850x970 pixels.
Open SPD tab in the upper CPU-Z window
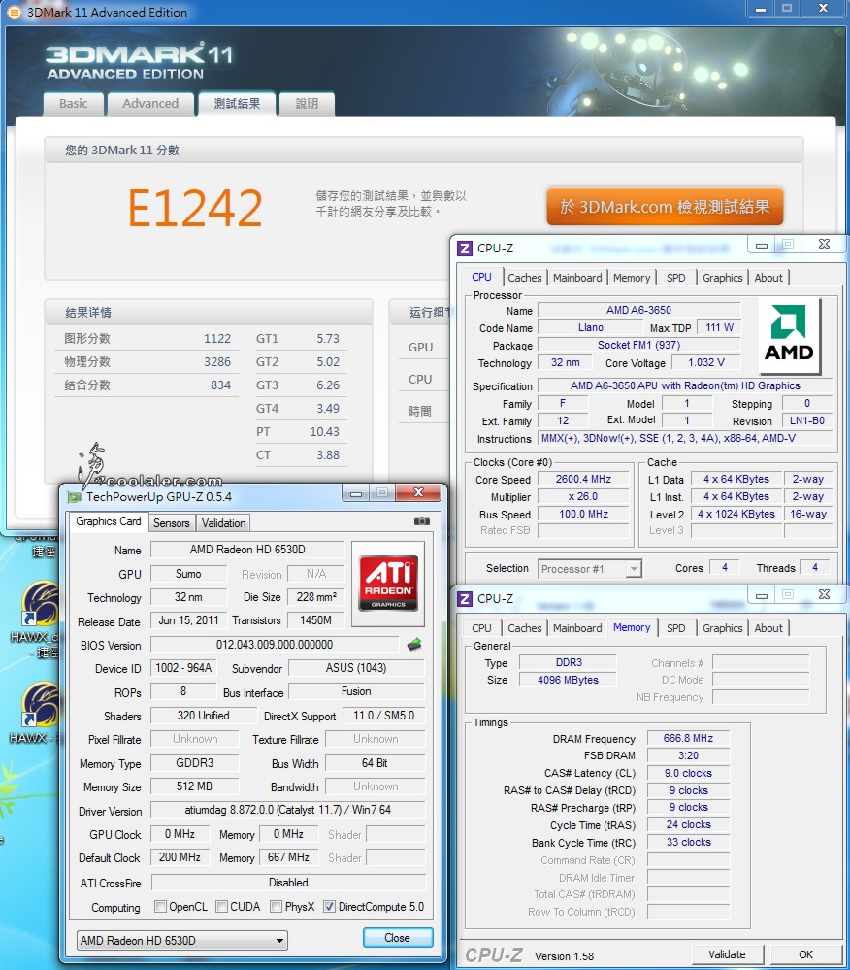675,278
